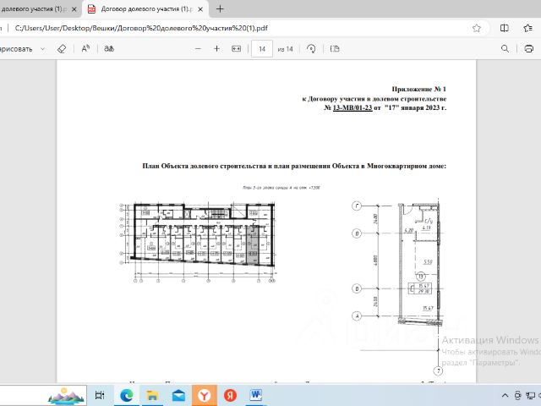The image size is (541, 406).
Task: Open the red Yandex icon on taskbar
Action: [230, 395]
